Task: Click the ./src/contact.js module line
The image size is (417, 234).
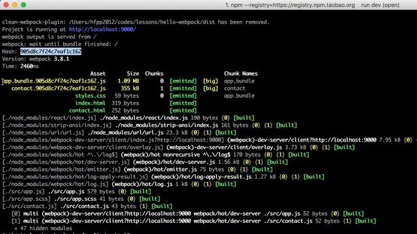Action: (87, 206)
